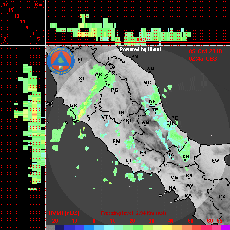Viewport: 230px width, 230px height.
Task: Click the 5 km altitude label
Action: (38, 39)
